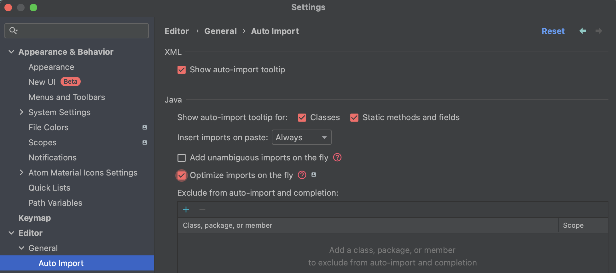Click the plus icon to add exclusion
616x273 pixels.
coord(186,209)
